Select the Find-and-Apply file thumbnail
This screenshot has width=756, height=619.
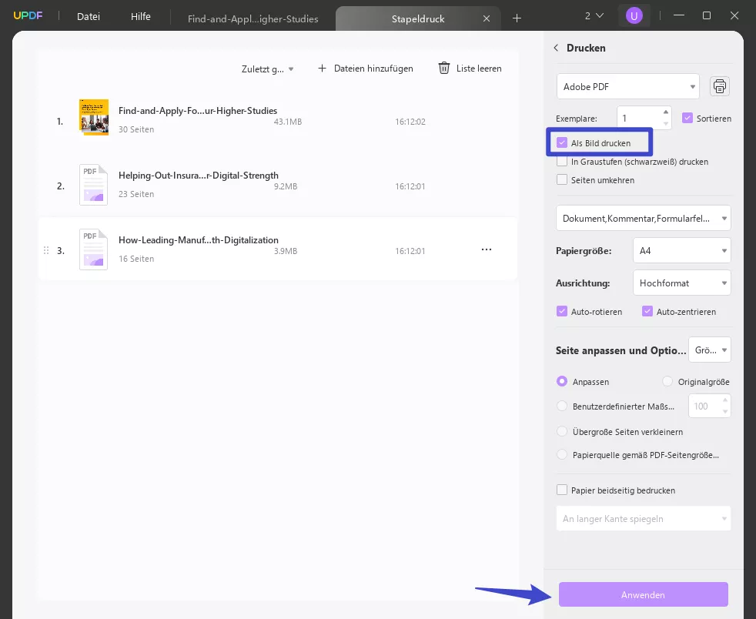(94, 117)
